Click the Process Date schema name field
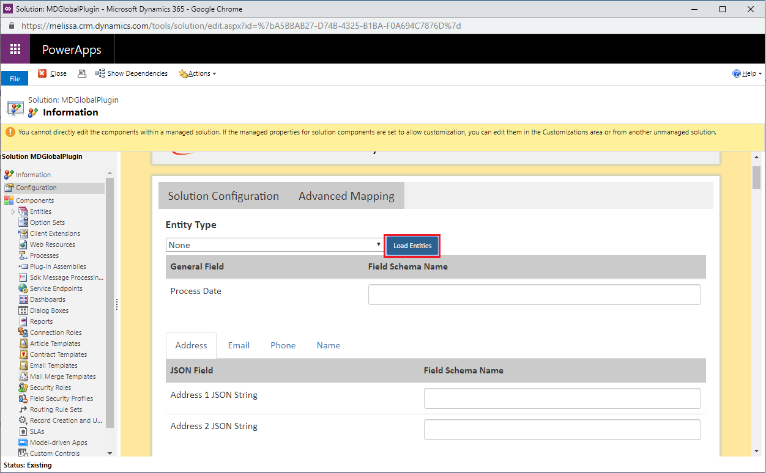766x473 pixels. point(534,295)
